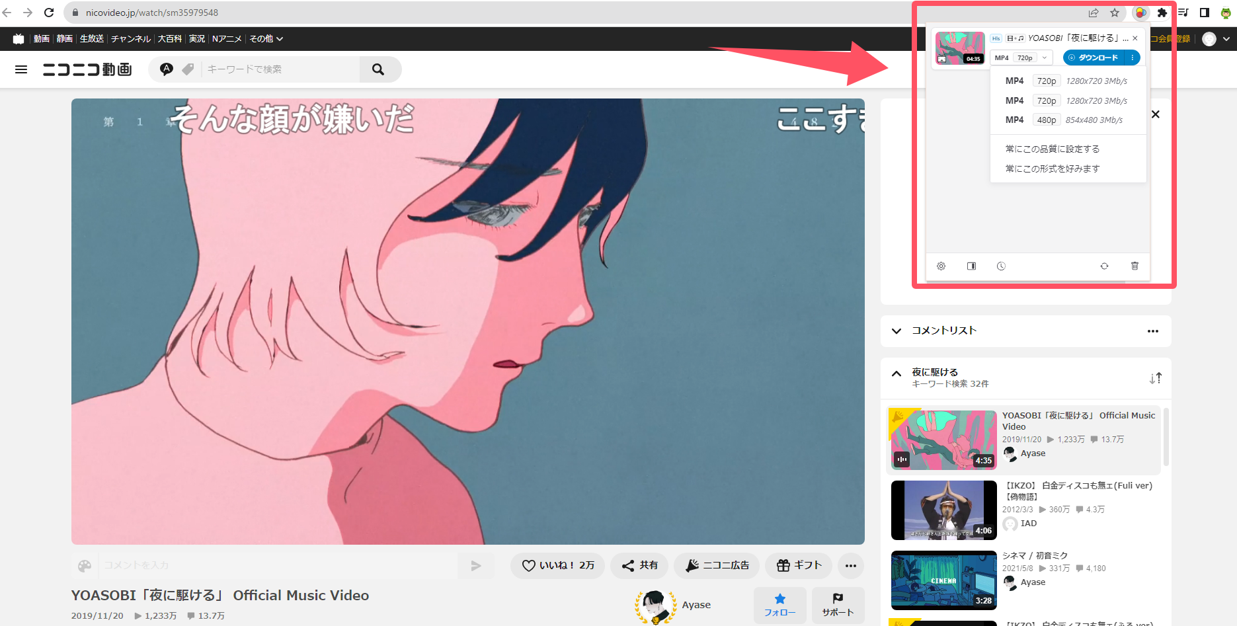1237x626 pixels.
Task: Enable 常にこの品質に設定する option
Action: coord(1054,148)
